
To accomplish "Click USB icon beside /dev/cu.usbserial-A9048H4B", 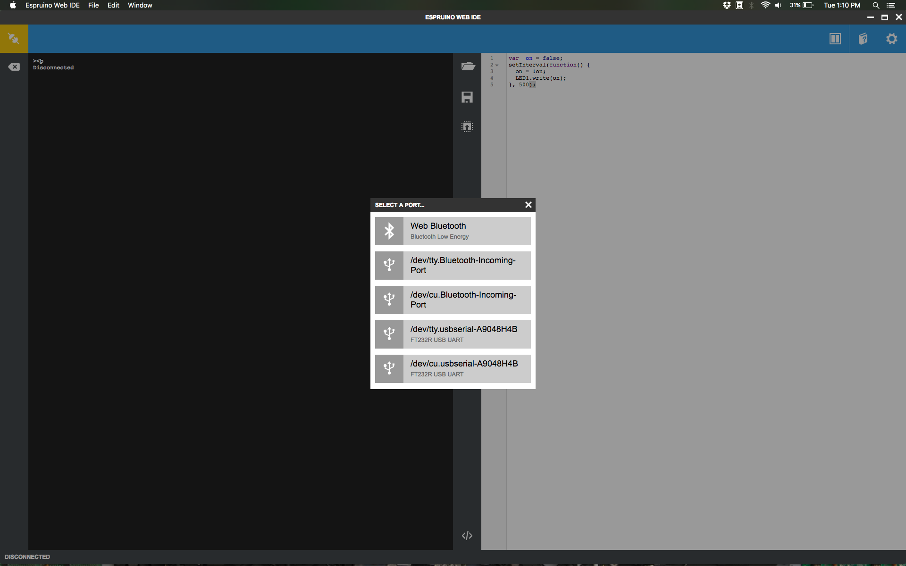I will coord(389,368).
